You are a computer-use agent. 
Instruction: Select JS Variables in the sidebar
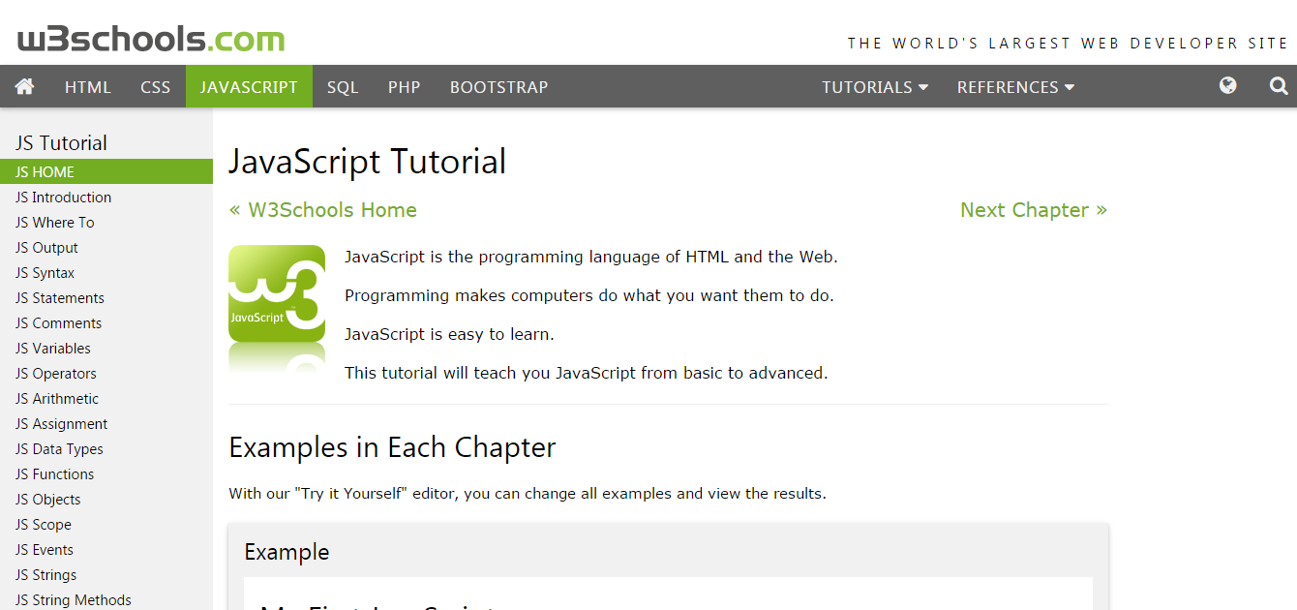click(x=52, y=348)
